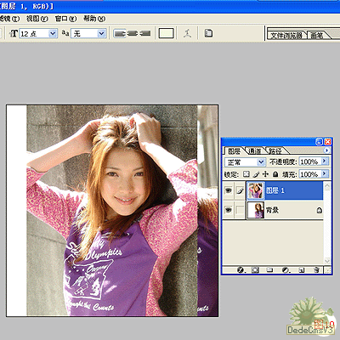Open anti-aliasing 无 dropdown
The width and height of the screenshot is (340, 340).
[x=102, y=33]
